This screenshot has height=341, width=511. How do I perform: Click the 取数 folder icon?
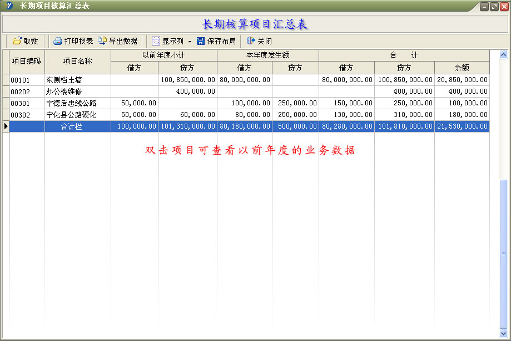pyautogui.click(x=17, y=41)
